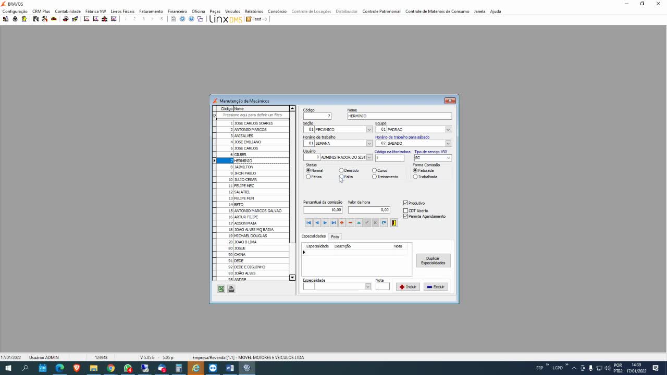This screenshot has height=375, width=667.
Task: Open the Oficina menu
Action: (x=198, y=11)
